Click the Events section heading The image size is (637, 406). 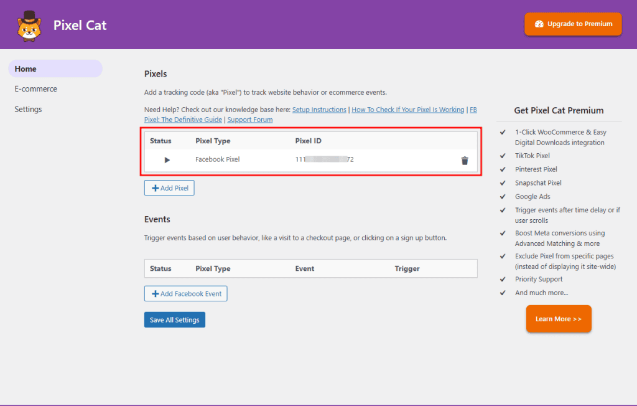point(157,219)
